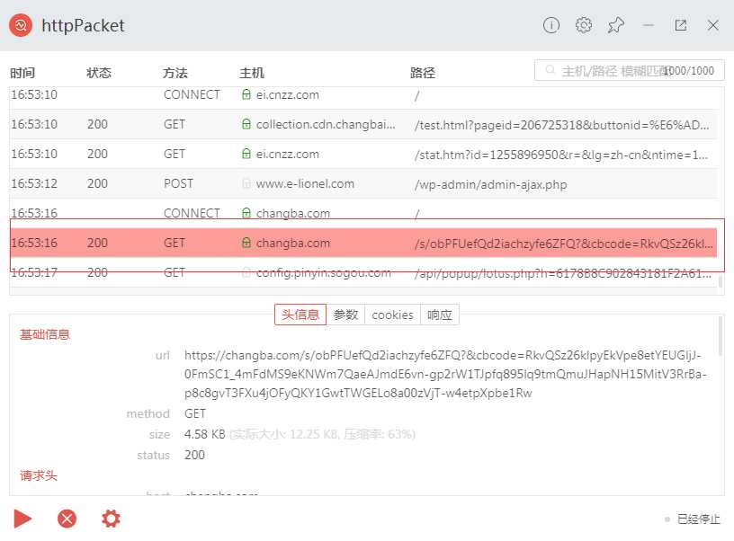Start capture with the red play button
The width and height of the screenshot is (734, 541).
pos(22,519)
